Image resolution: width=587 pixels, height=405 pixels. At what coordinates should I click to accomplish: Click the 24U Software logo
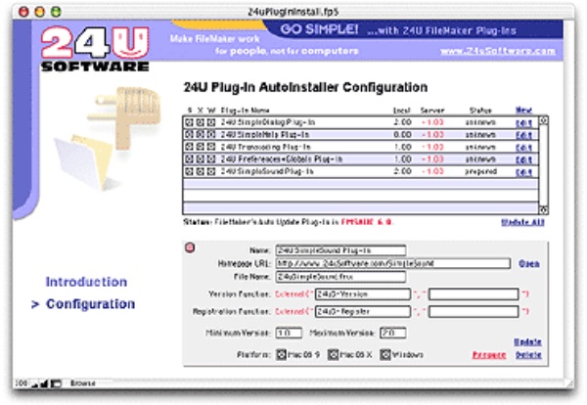tap(95, 49)
